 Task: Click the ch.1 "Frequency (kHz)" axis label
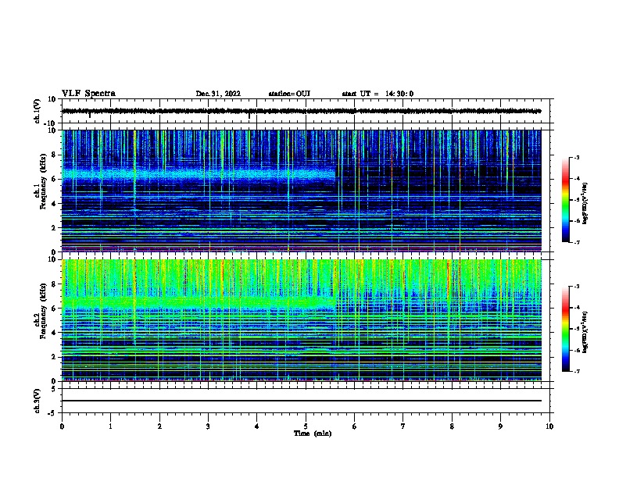pos(43,181)
